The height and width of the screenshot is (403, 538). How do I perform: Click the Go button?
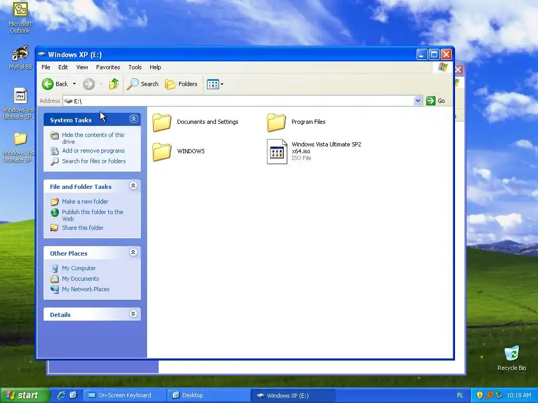pos(436,101)
